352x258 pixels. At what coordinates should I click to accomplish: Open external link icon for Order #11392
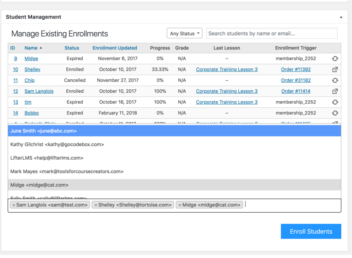pos(335,69)
